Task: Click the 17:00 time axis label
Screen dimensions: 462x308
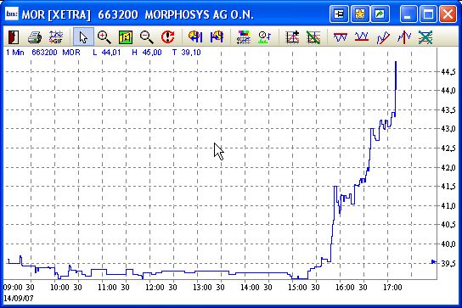Action: click(392, 287)
